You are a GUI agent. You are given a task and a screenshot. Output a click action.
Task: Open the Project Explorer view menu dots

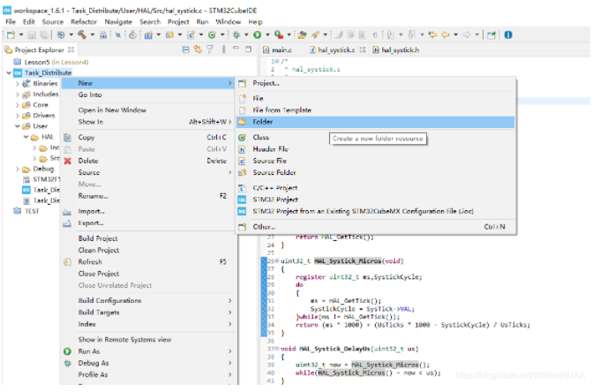coord(224,49)
